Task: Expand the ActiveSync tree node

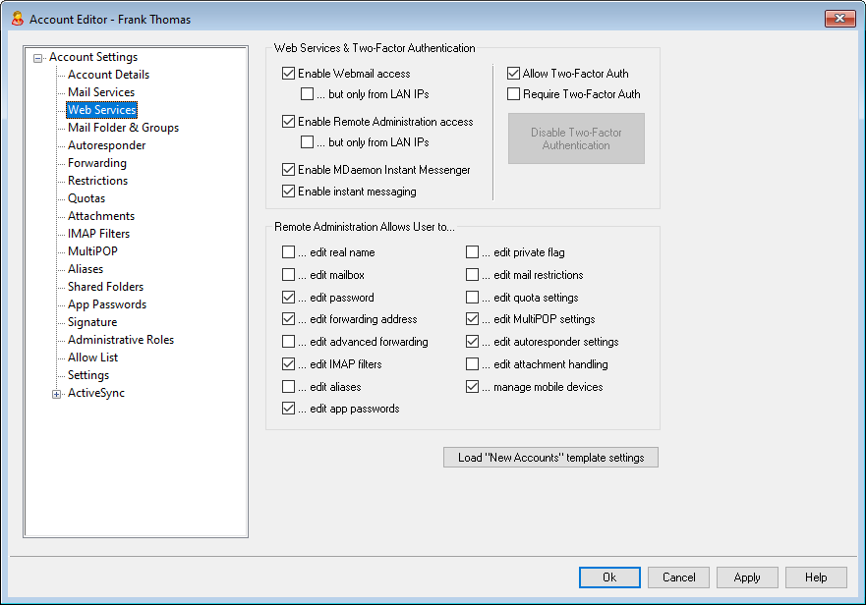Action: [56, 394]
